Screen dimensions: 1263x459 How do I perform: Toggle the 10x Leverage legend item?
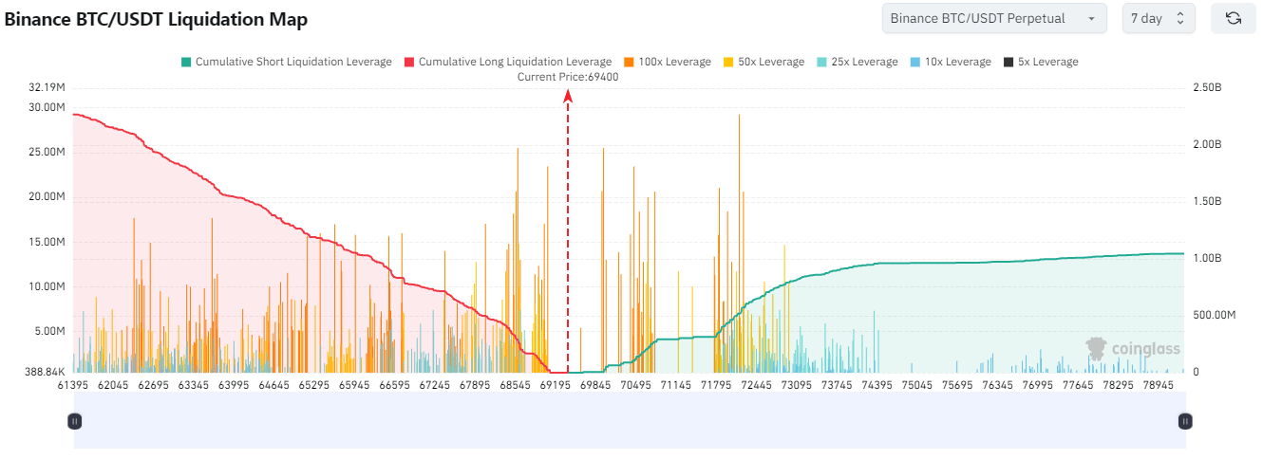(950, 62)
